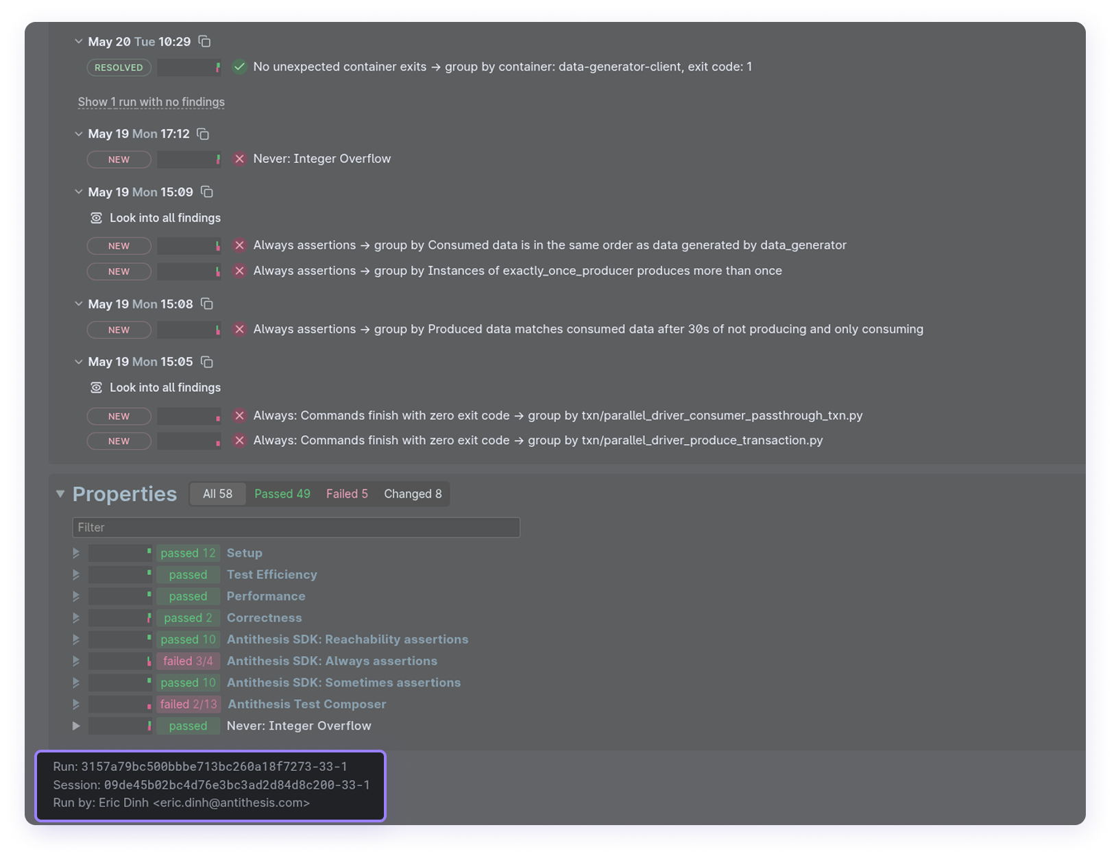The height and width of the screenshot is (858, 1116).
Task: Expand the Setup property group
Action: point(76,553)
